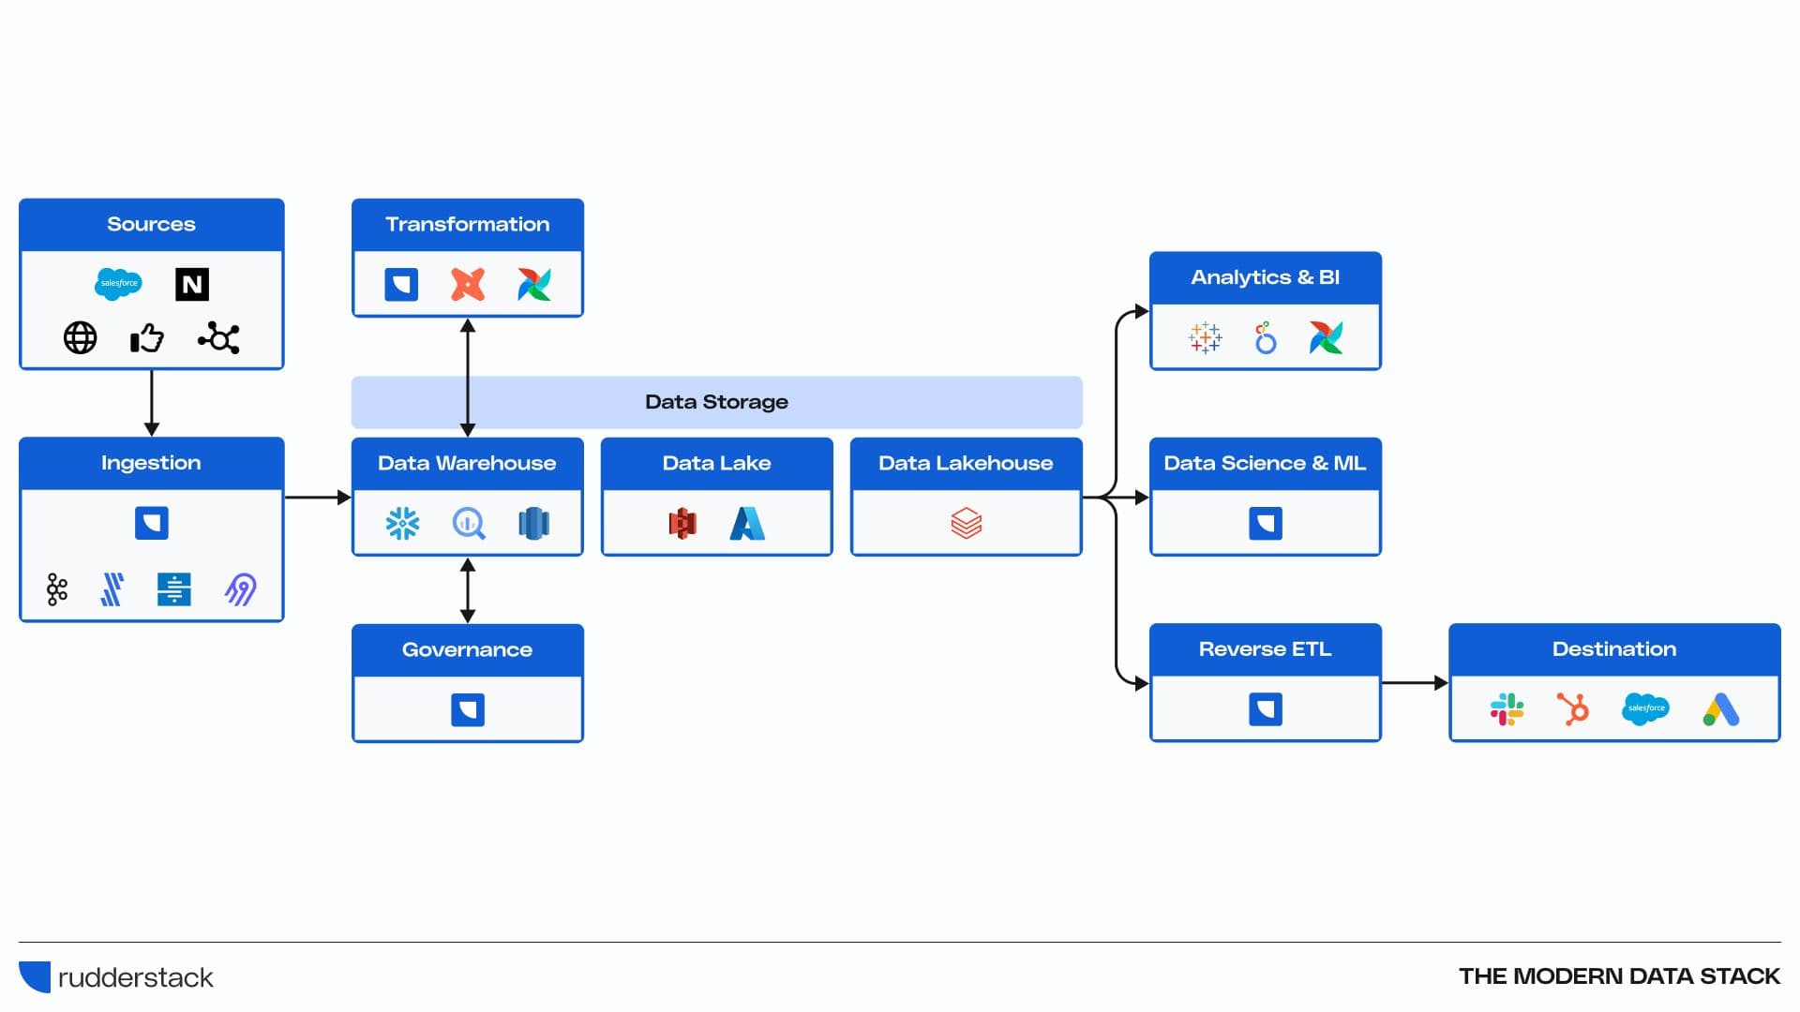Click the Airbyte icon in Ingestion

click(241, 589)
